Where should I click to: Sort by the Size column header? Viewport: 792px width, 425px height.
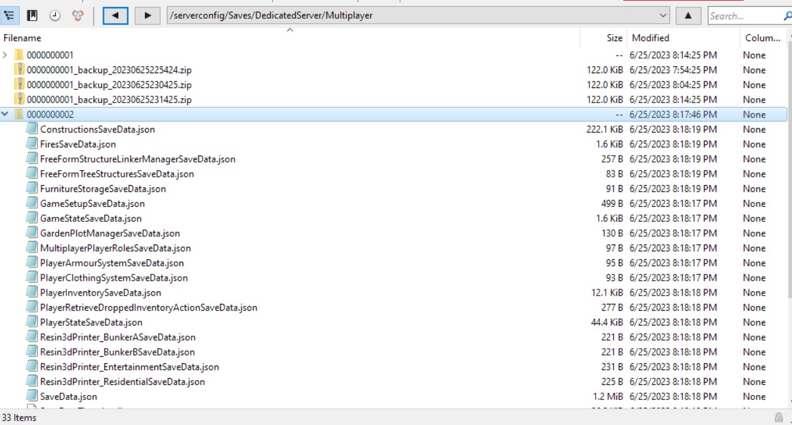614,38
